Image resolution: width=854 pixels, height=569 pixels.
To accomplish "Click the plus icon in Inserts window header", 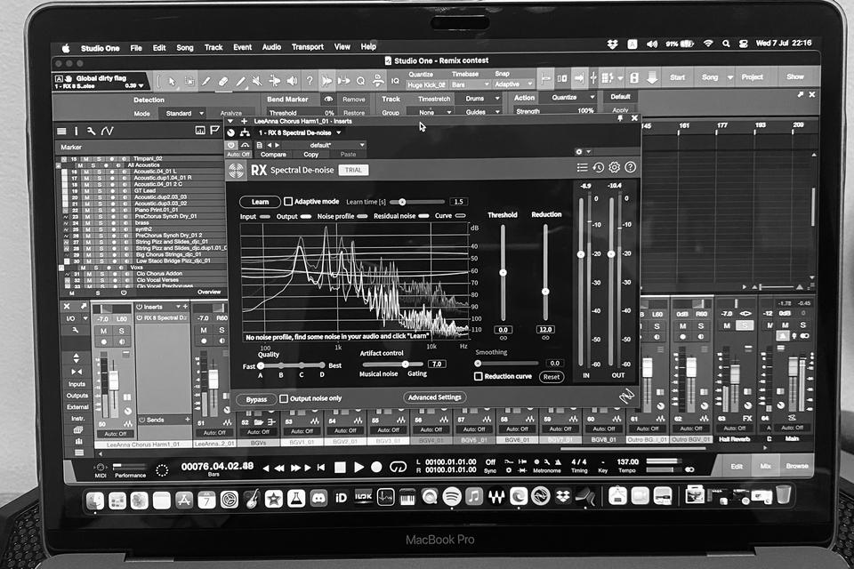I will tap(244, 121).
